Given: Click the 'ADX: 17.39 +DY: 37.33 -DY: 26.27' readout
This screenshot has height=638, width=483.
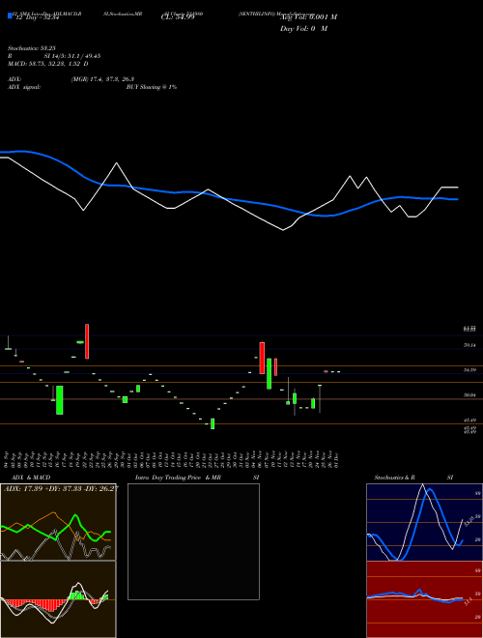Looking at the screenshot, I should click(61, 489).
